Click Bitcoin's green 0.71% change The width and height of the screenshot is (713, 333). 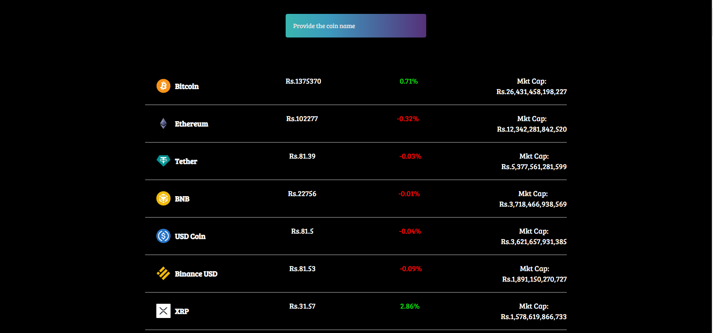pyautogui.click(x=409, y=81)
